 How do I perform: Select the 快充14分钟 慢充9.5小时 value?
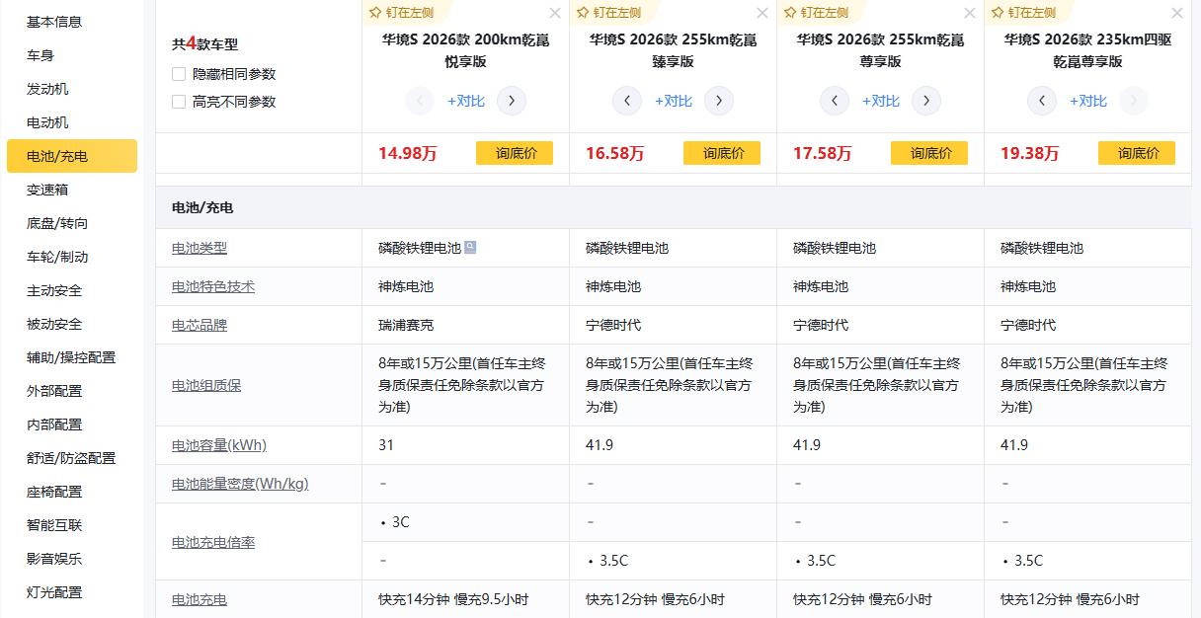[x=453, y=599]
